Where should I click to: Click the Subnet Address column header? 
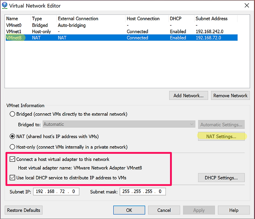(216, 18)
